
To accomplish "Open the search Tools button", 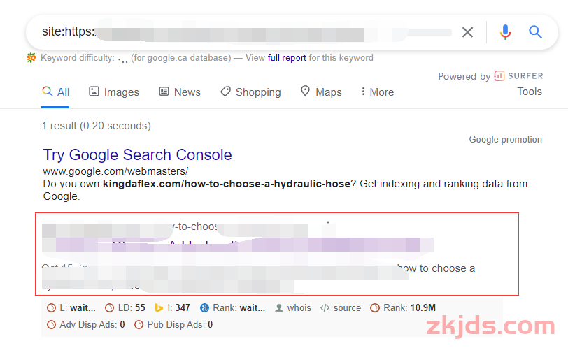I will coord(530,92).
